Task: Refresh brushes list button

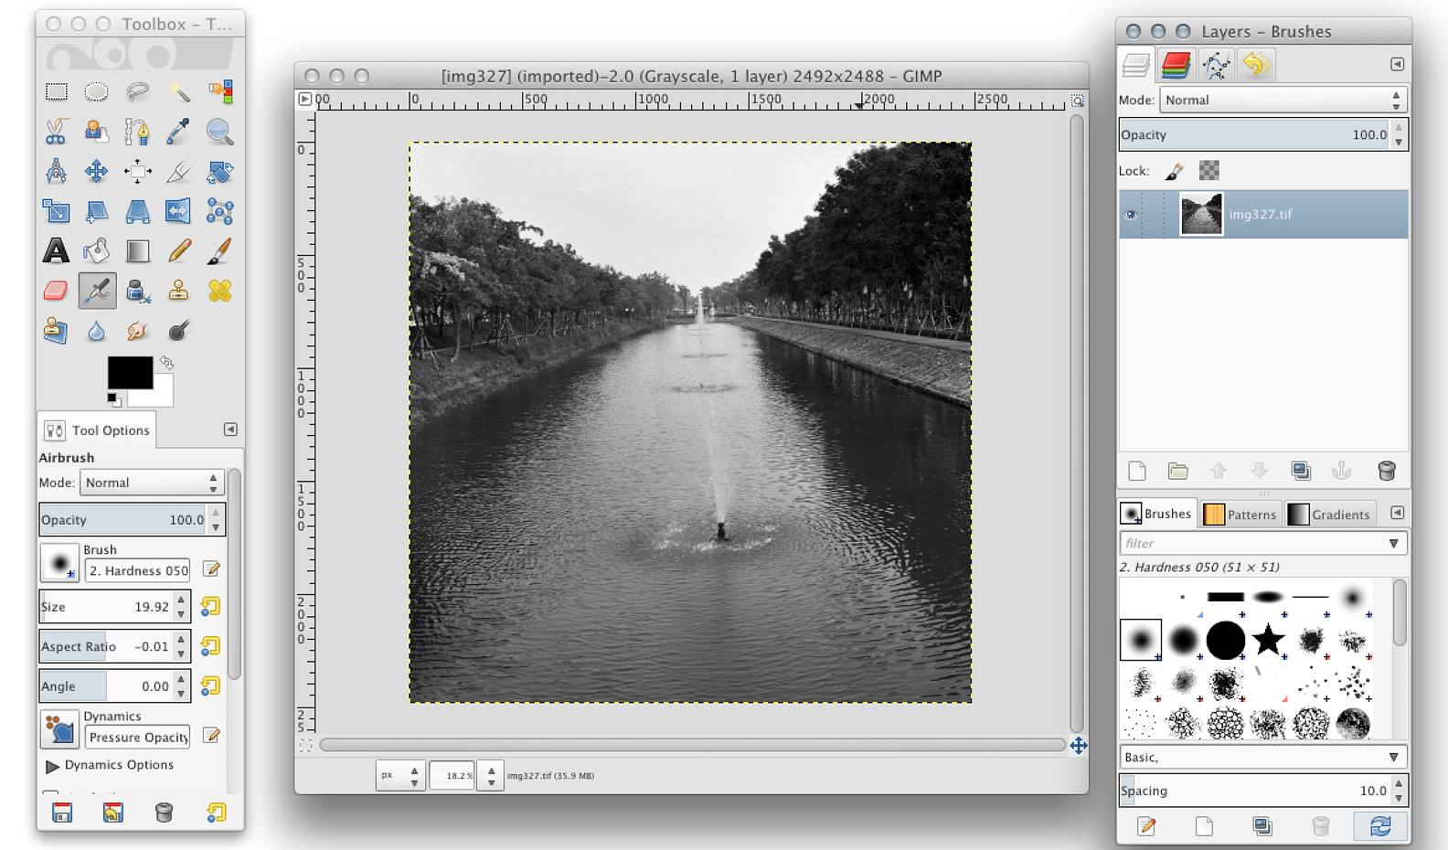Action: point(1380,826)
